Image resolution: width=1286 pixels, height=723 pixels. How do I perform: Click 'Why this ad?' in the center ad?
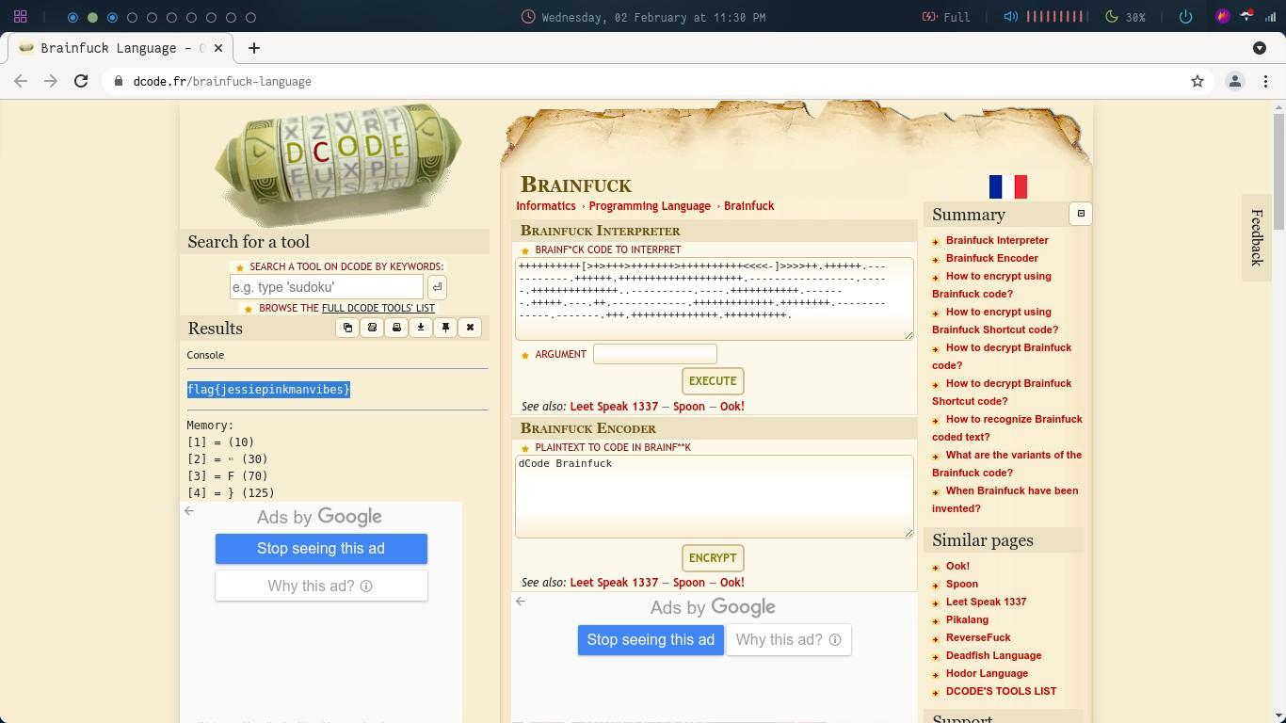789,640
